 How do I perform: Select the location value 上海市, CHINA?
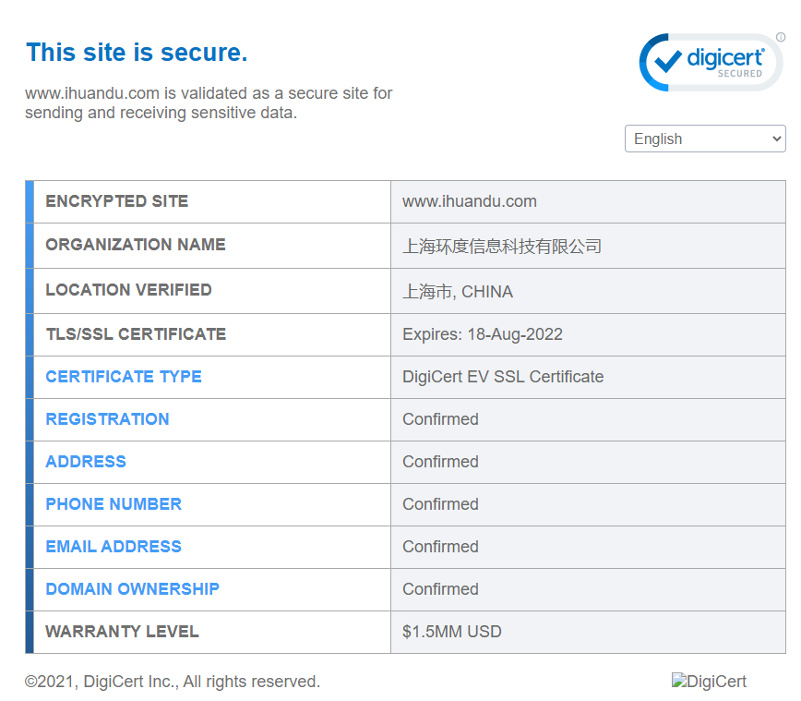[x=458, y=292]
